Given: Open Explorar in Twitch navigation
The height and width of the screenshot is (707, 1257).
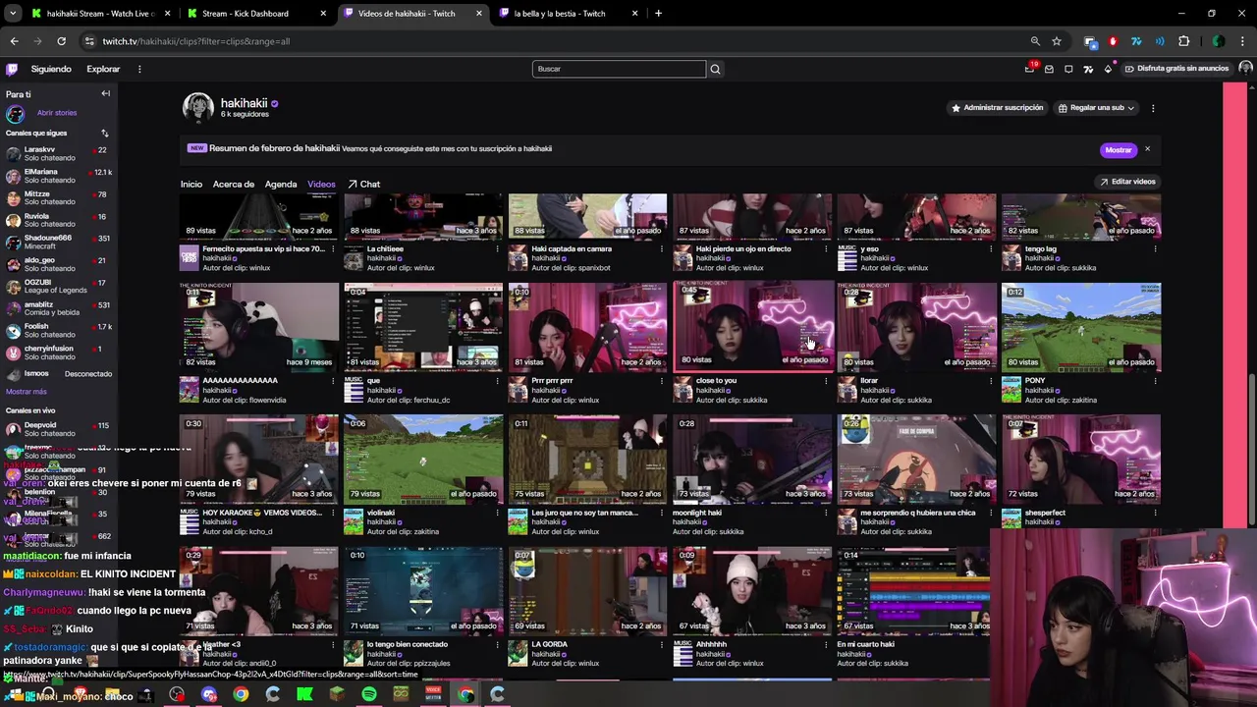Looking at the screenshot, I should point(103,69).
